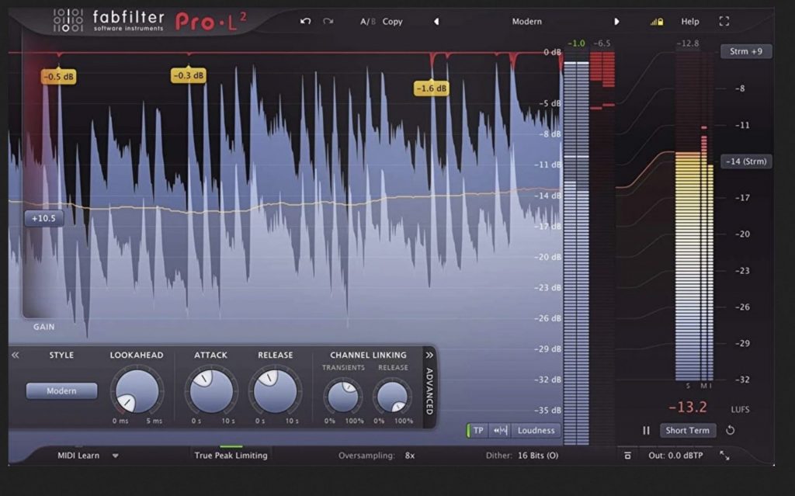The image size is (795, 496).
Task: Go to the next preset
Action: (x=616, y=21)
